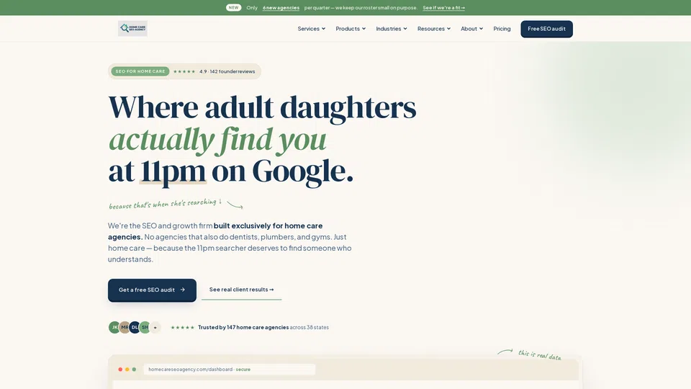Follow the '6 new agencies' banner link

pyautogui.click(x=281, y=7)
